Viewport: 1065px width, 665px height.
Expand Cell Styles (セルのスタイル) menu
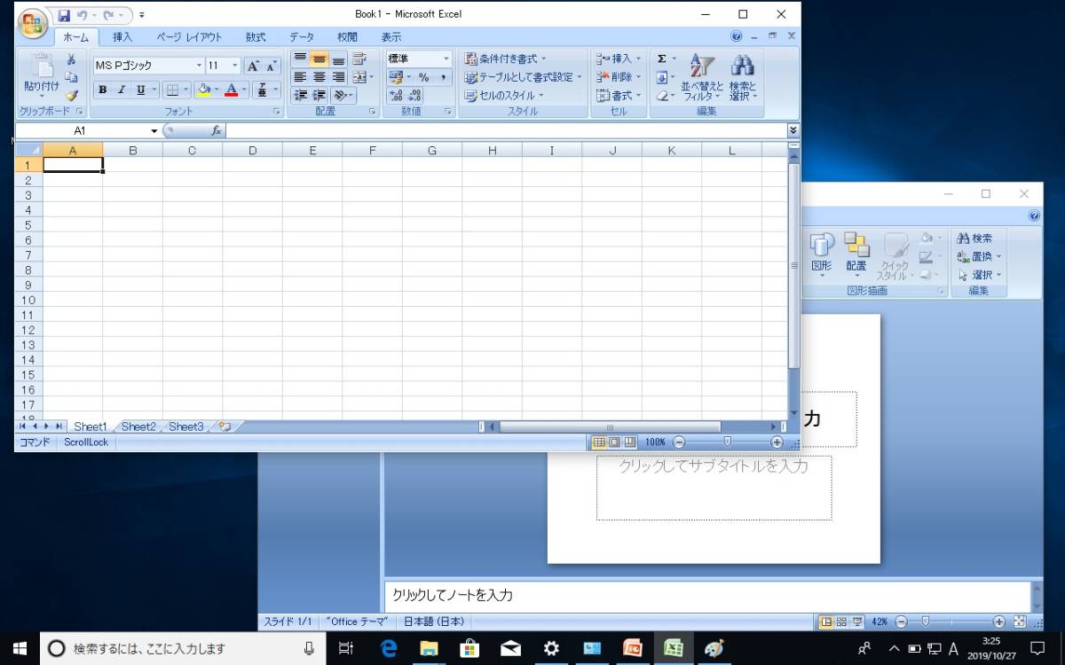[504, 95]
